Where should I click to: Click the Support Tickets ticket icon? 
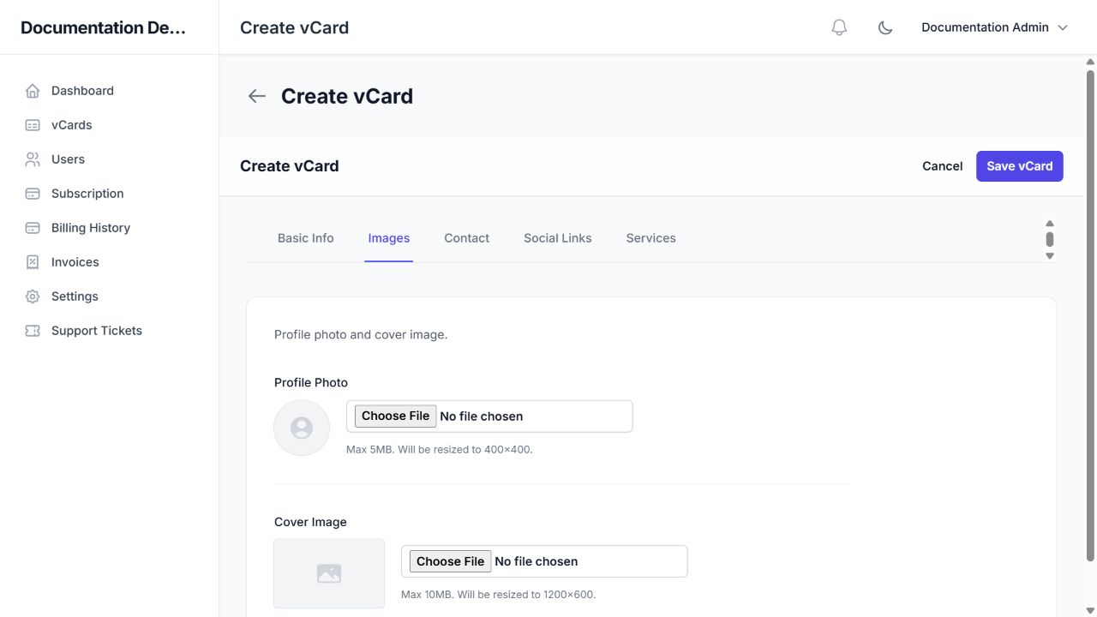(33, 331)
